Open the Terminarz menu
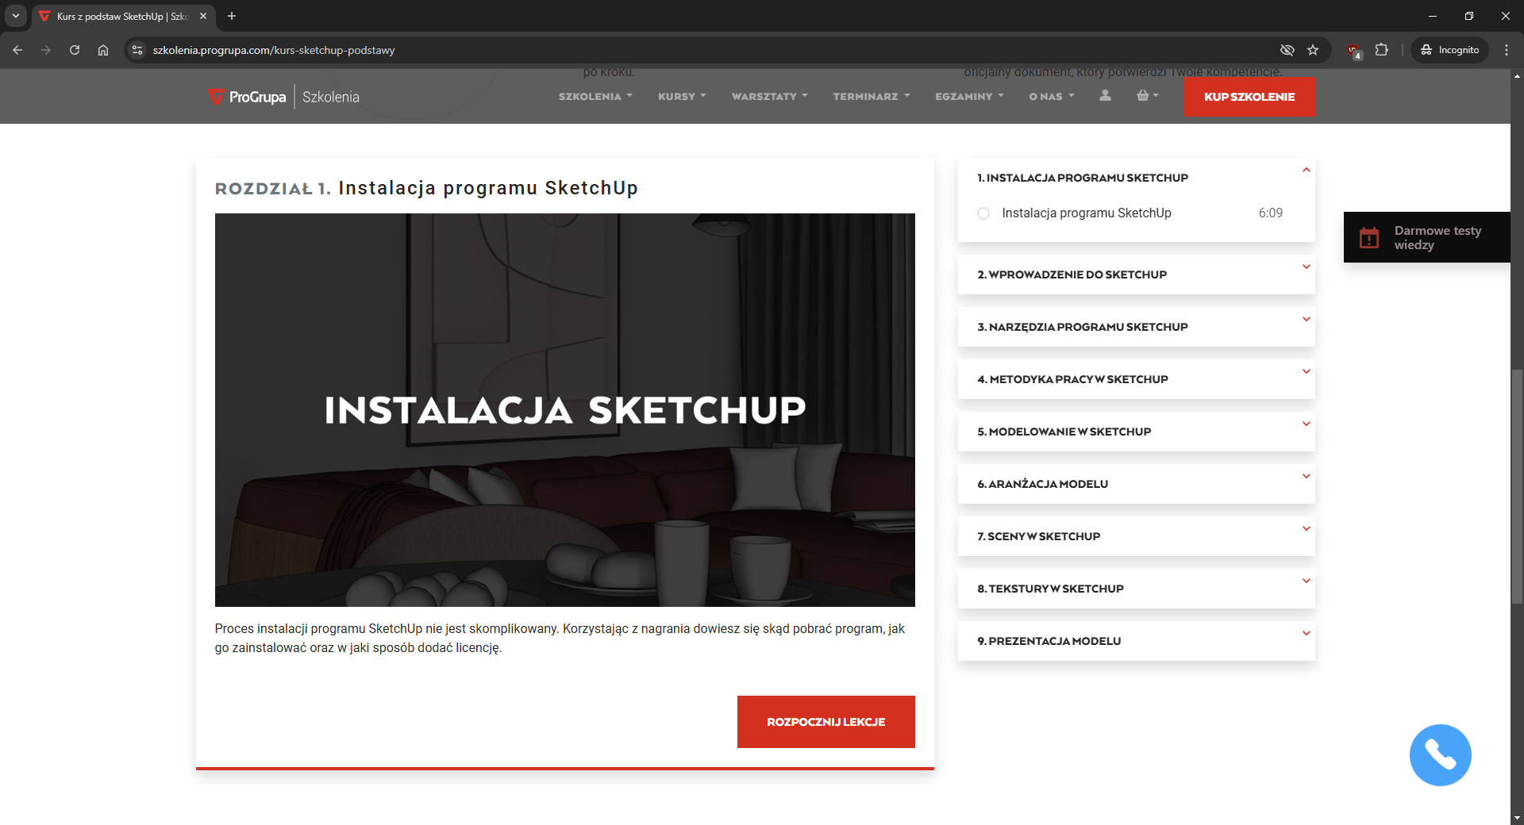The height and width of the screenshot is (825, 1524). 872,96
